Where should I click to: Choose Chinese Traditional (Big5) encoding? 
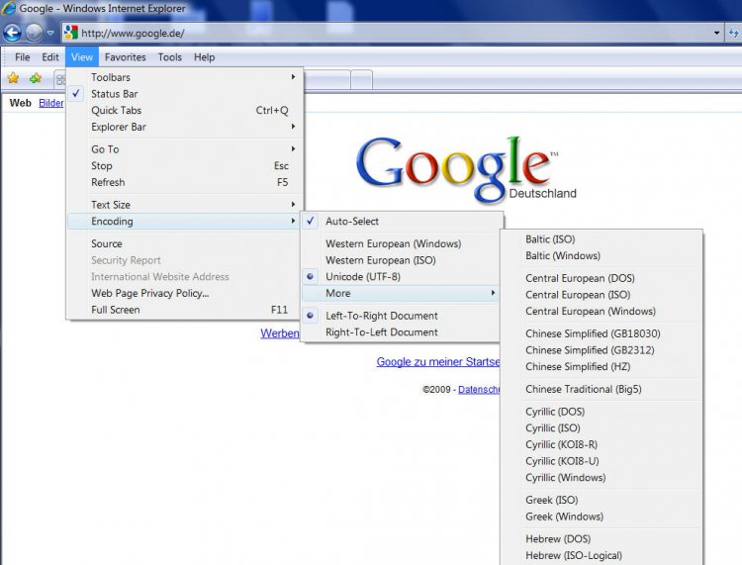602,389
